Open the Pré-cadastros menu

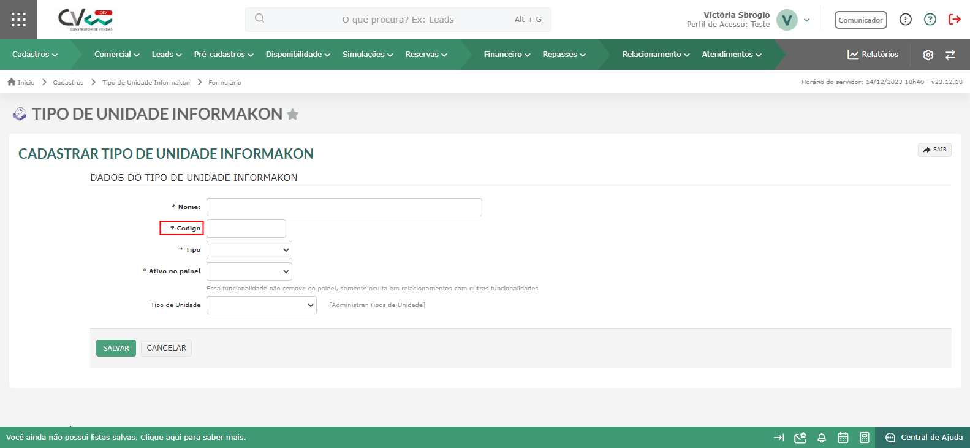point(224,55)
